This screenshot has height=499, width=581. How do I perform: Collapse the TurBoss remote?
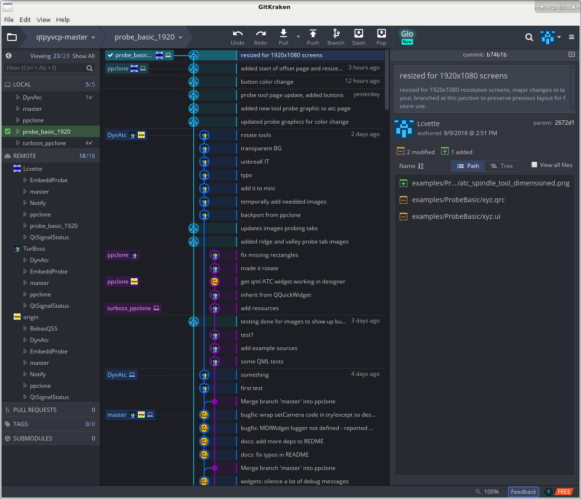pos(50,249)
